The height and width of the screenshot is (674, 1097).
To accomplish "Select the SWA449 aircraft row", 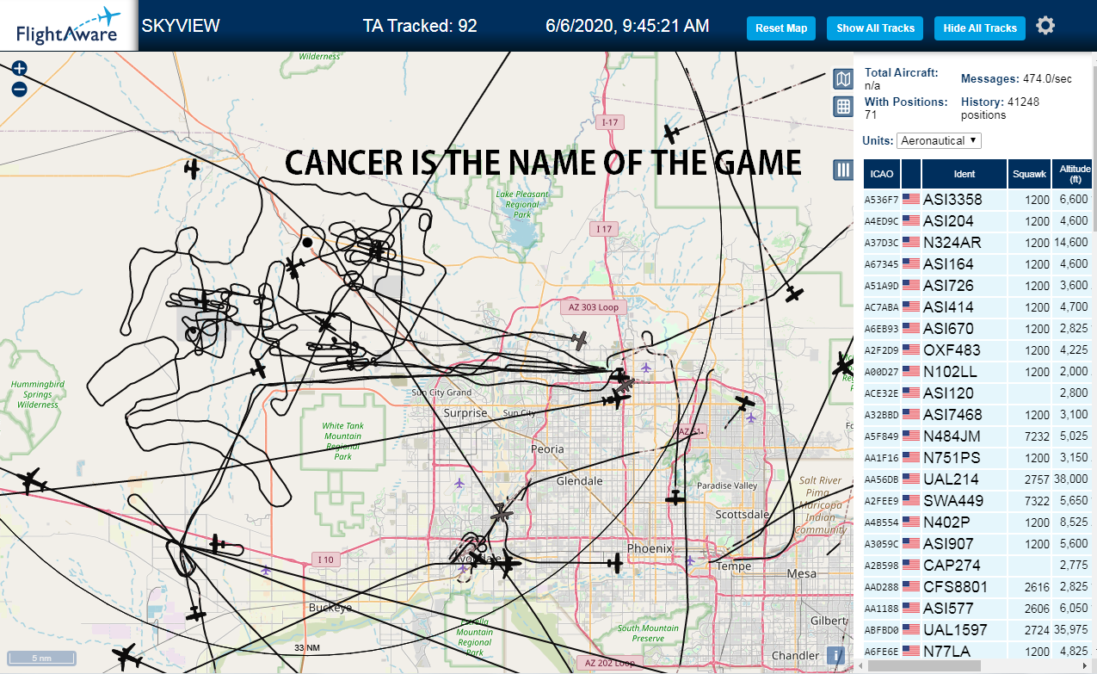I will (980, 501).
